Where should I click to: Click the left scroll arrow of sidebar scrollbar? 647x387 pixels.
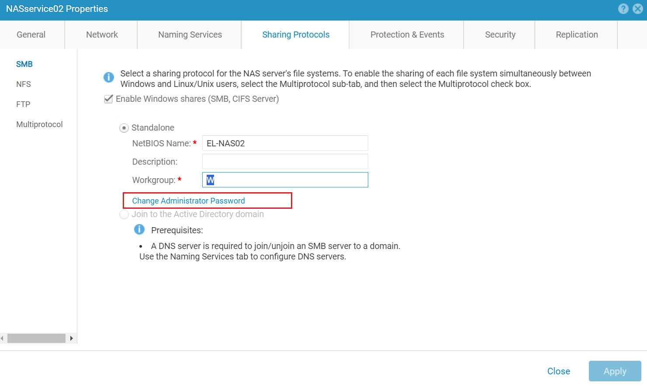3,338
